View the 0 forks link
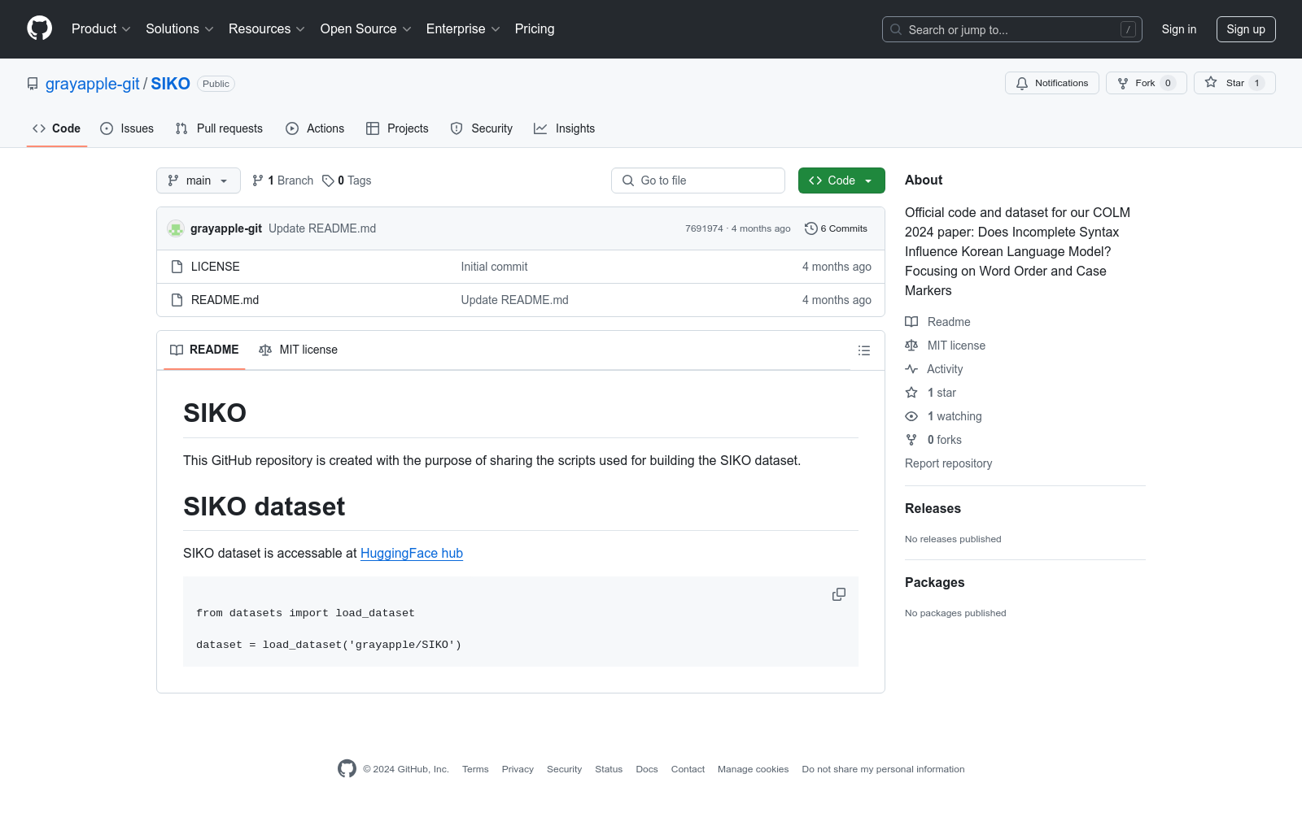Viewport: 1302px width, 813px height. point(933,440)
